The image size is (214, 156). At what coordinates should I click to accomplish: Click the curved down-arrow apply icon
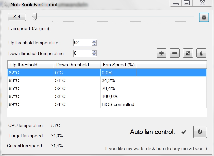[201, 53]
